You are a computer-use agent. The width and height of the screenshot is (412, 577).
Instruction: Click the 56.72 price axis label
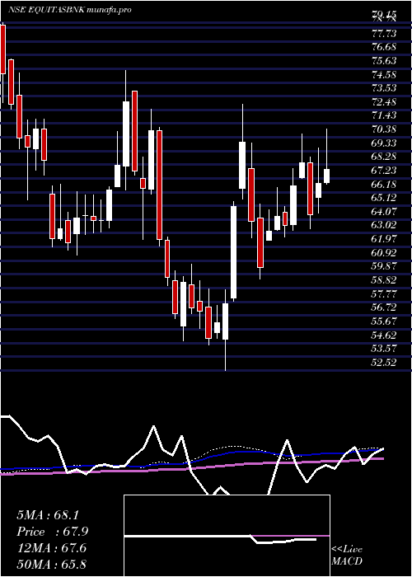(384, 307)
